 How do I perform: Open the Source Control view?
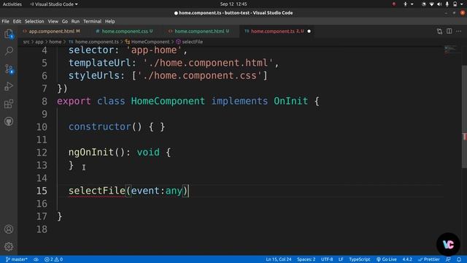[9, 69]
